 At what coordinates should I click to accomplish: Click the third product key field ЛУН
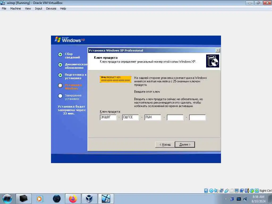153,117
